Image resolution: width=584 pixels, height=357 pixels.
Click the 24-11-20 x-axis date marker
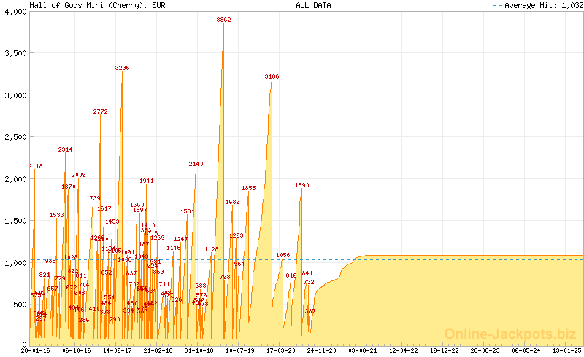tap(321, 350)
